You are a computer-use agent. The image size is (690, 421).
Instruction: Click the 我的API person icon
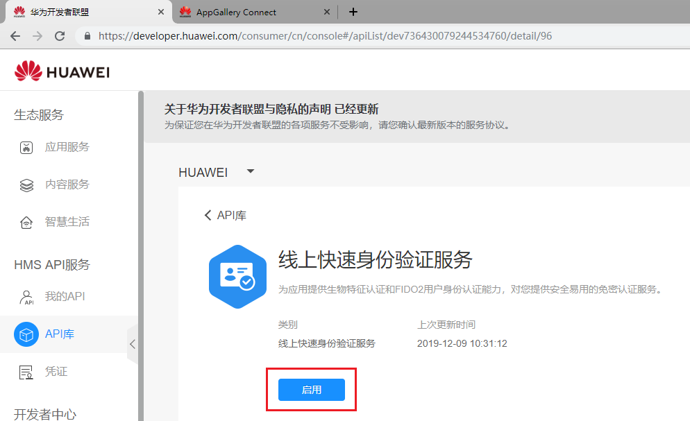26,297
